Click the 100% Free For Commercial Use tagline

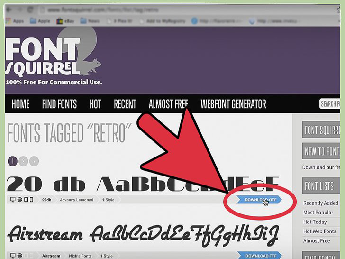54,82
